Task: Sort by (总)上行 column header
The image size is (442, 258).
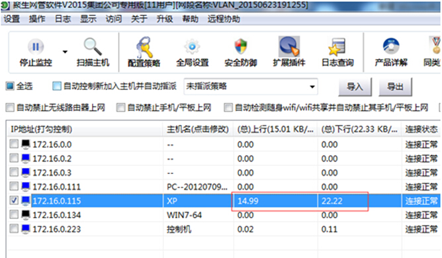Action: tap(275, 129)
